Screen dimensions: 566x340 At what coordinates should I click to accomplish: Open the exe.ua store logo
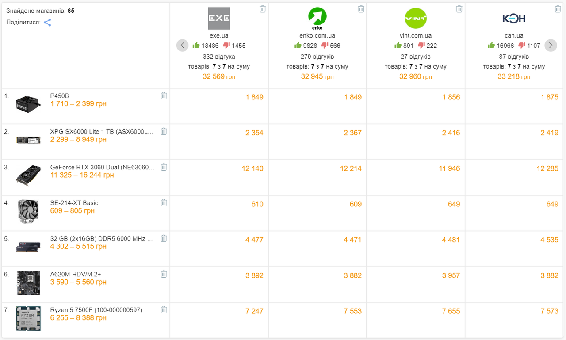(219, 19)
